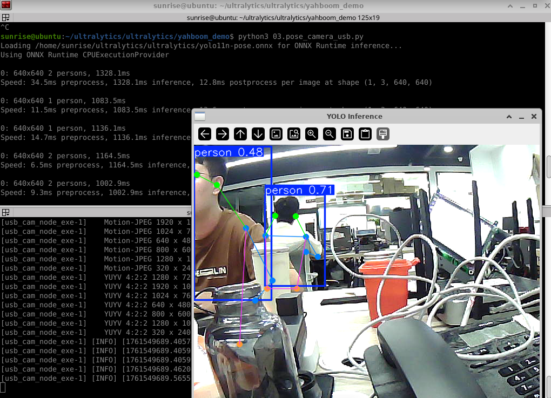Click the 'YUYV 4:2:2 640 x 480' log line
551x398 pixels.
tap(96, 305)
